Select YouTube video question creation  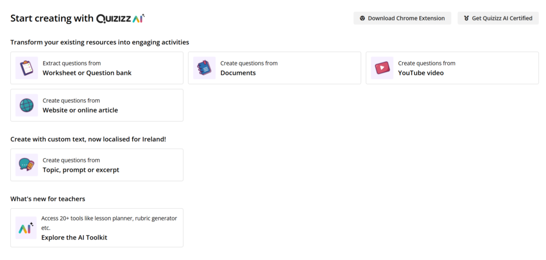(421, 73)
